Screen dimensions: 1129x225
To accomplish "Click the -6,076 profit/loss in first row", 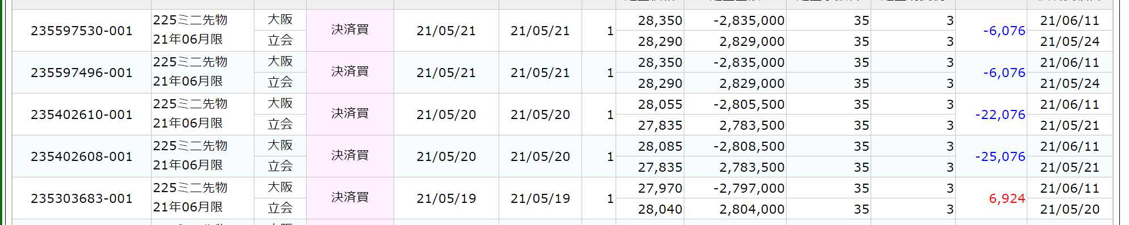I will 1004,31.
